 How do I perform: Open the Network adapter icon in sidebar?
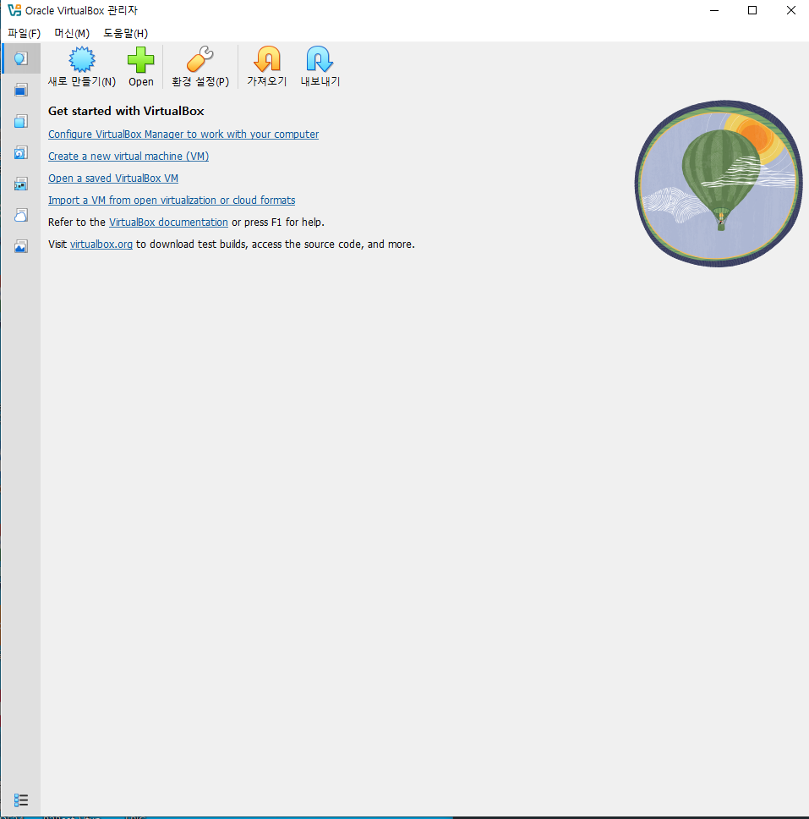pos(21,184)
